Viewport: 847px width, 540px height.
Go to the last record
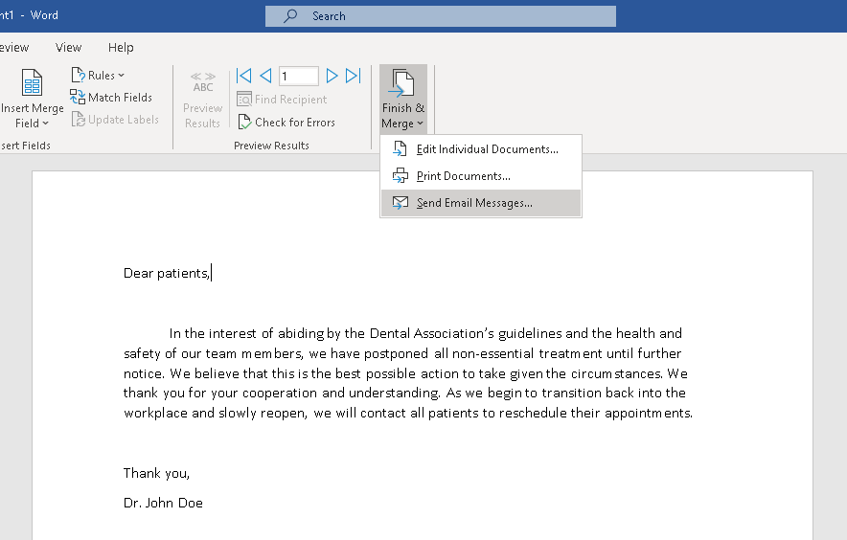(353, 76)
